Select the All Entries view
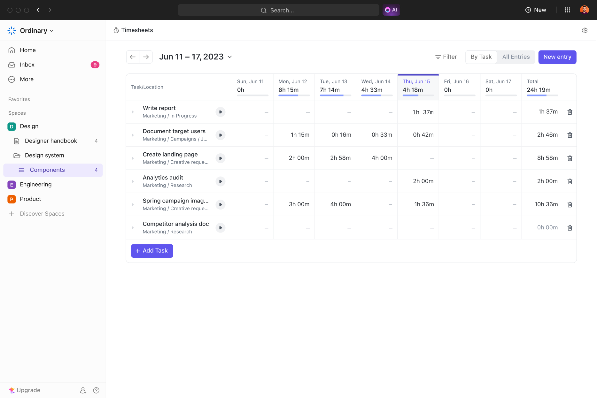 tap(516, 57)
